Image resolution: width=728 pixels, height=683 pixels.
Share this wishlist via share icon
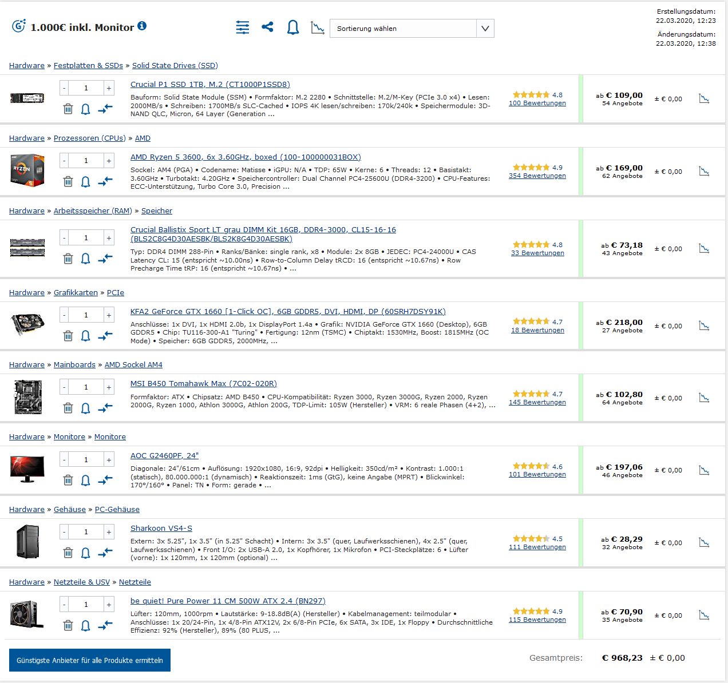click(267, 27)
